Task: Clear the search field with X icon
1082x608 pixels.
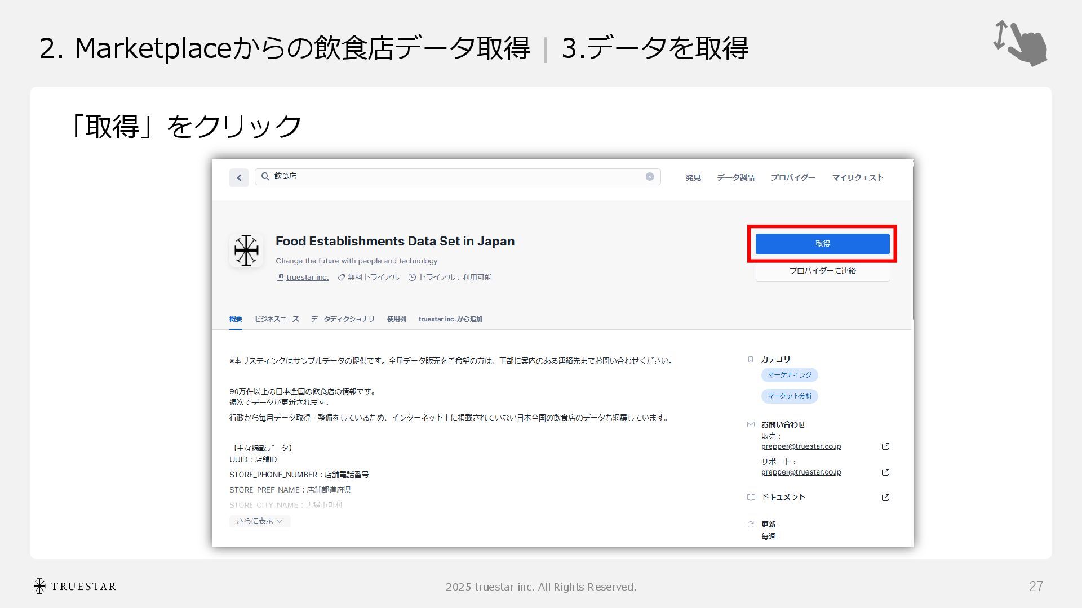Action: click(649, 177)
